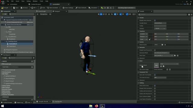Toggle Hide Unrelated in toolbar
Screen dimensions: 193x108
[52, 8]
